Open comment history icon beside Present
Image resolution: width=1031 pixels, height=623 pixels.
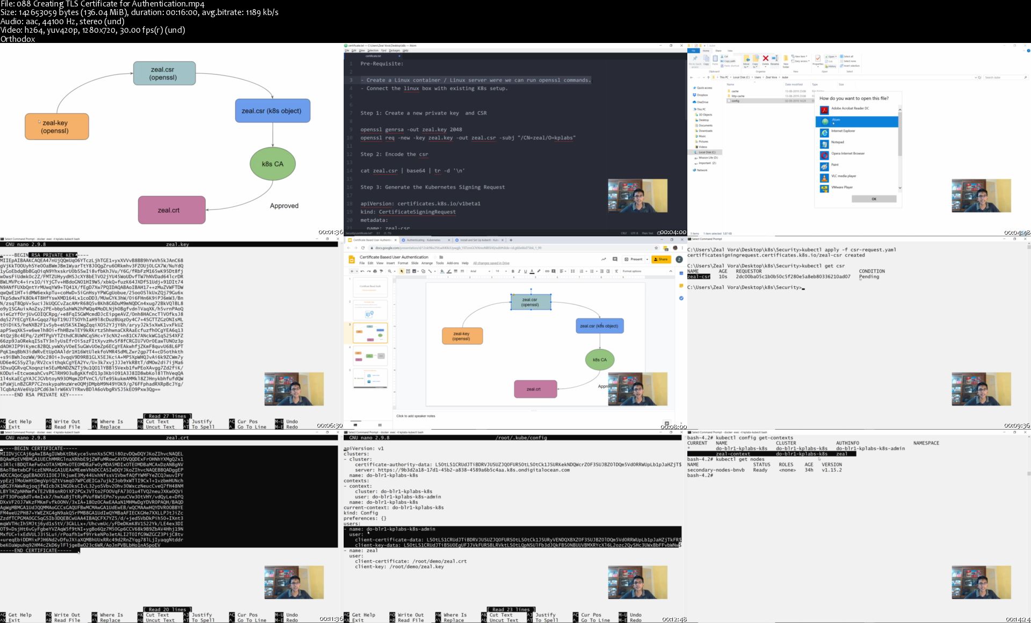[615, 259]
